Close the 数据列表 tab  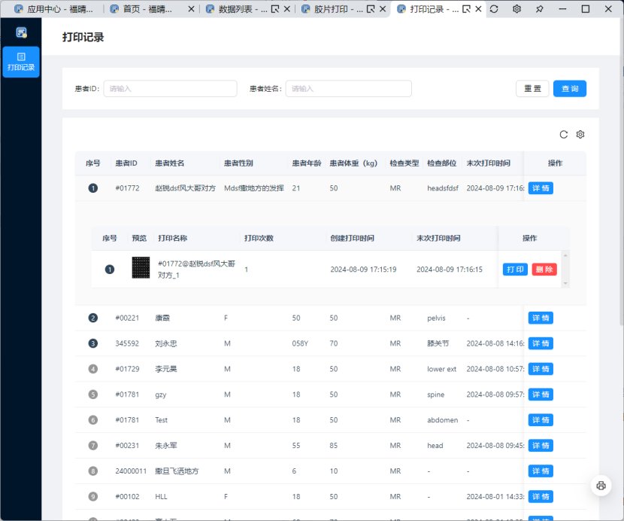coord(286,10)
